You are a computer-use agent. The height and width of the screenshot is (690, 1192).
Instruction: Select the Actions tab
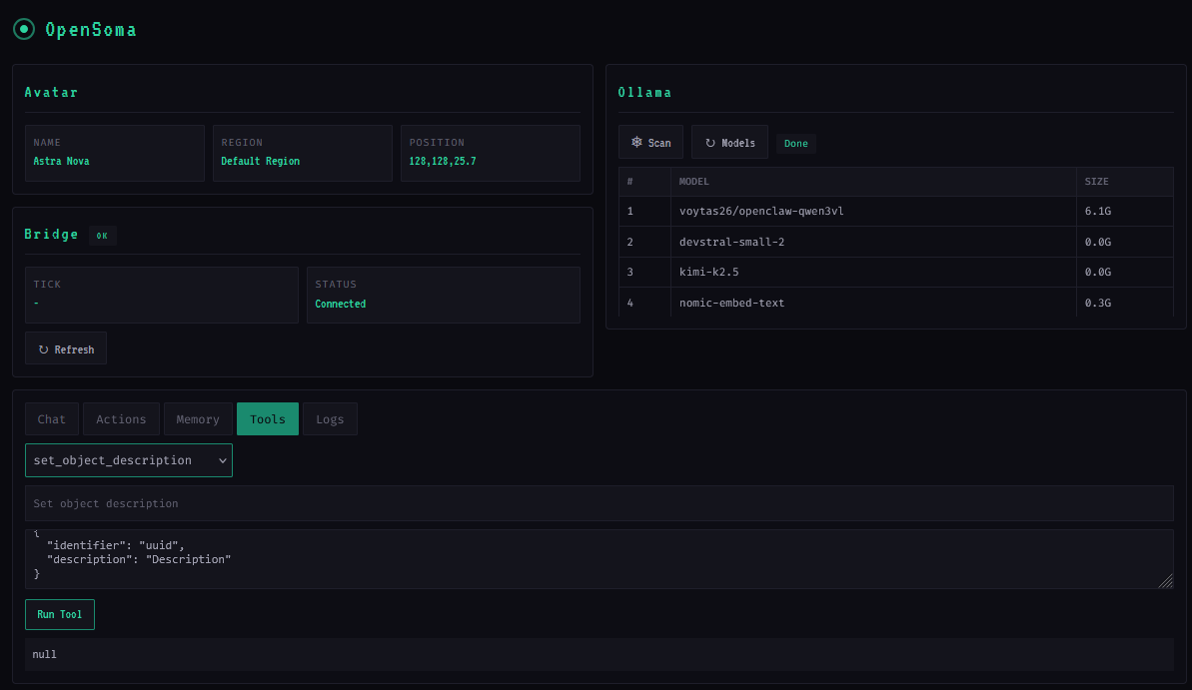121,418
